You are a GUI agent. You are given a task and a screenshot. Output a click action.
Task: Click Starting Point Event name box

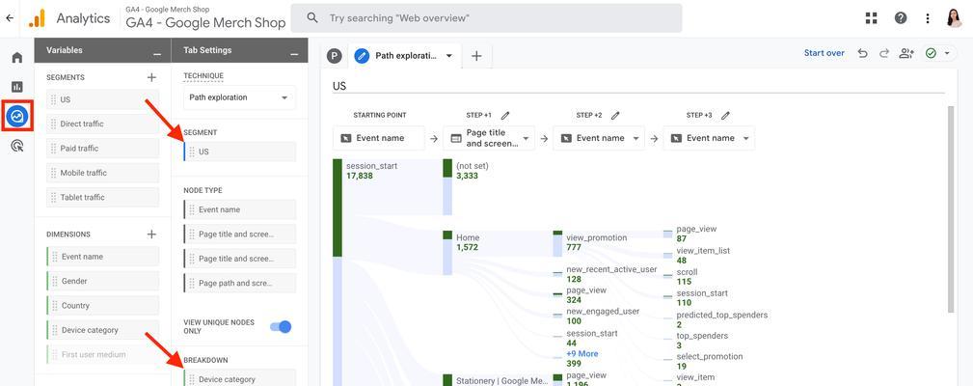click(x=379, y=138)
